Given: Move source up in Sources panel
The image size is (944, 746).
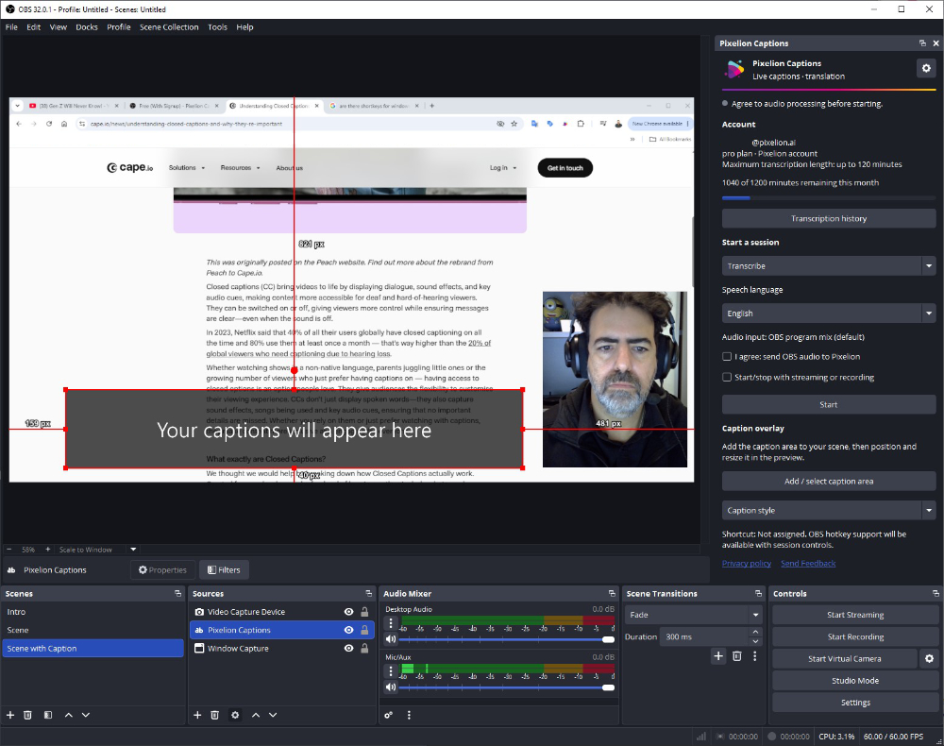Looking at the screenshot, I should [256, 715].
